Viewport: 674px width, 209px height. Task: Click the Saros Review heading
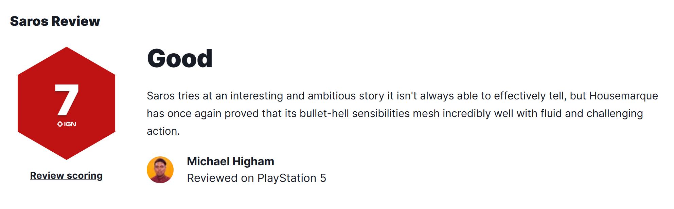click(55, 21)
